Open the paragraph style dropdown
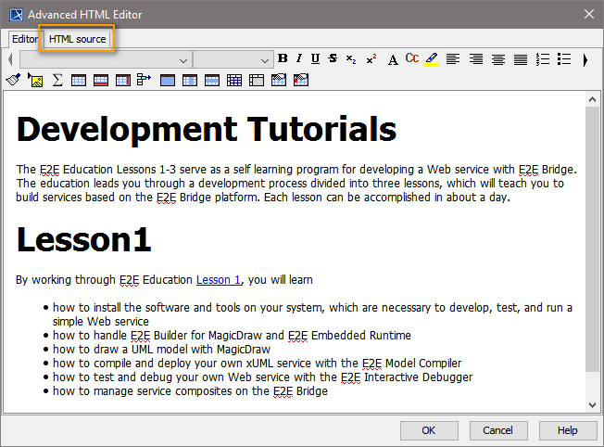604x447 pixels. (182, 59)
